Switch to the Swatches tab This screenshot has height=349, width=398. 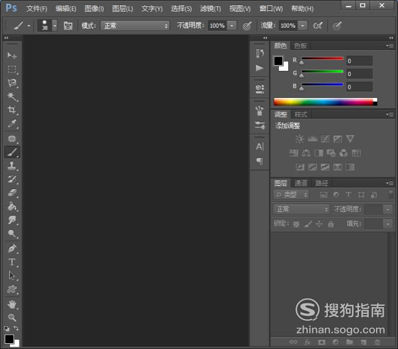click(x=301, y=45)
